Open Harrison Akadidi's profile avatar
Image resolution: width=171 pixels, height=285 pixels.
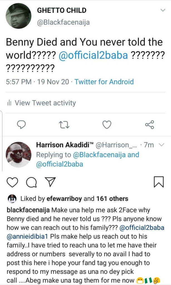tap(18, 154)
